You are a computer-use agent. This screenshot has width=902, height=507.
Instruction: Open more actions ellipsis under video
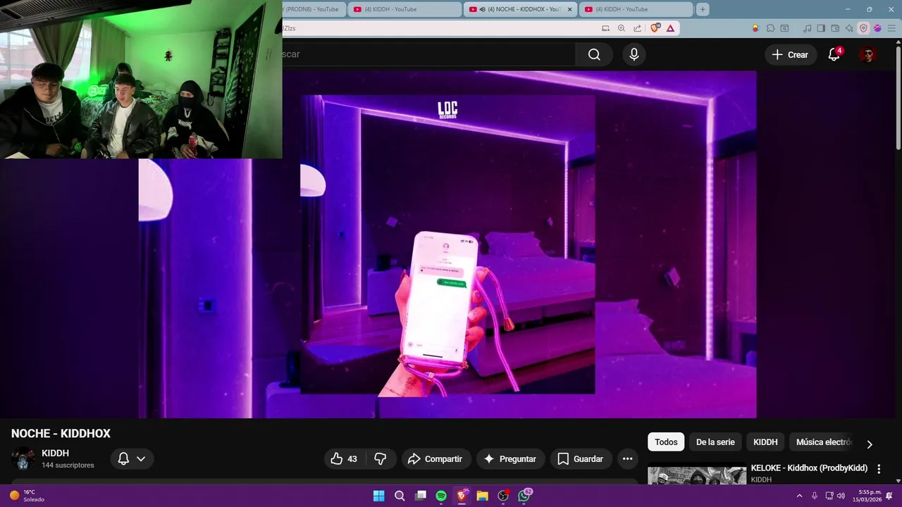coord(627,459)
